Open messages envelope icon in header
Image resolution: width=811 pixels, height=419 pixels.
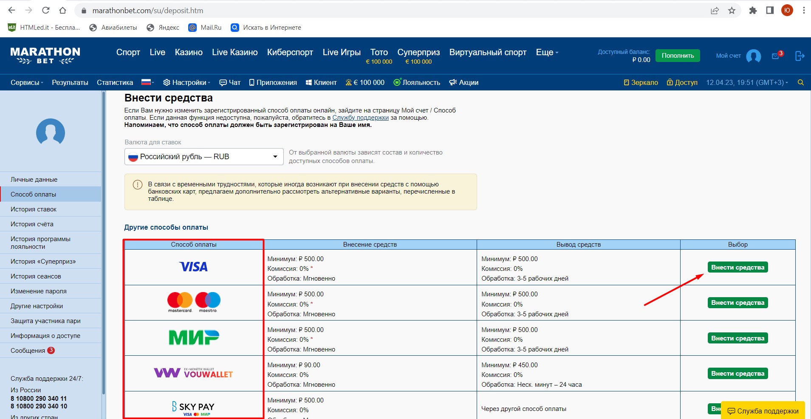click(x=776, y=56)
